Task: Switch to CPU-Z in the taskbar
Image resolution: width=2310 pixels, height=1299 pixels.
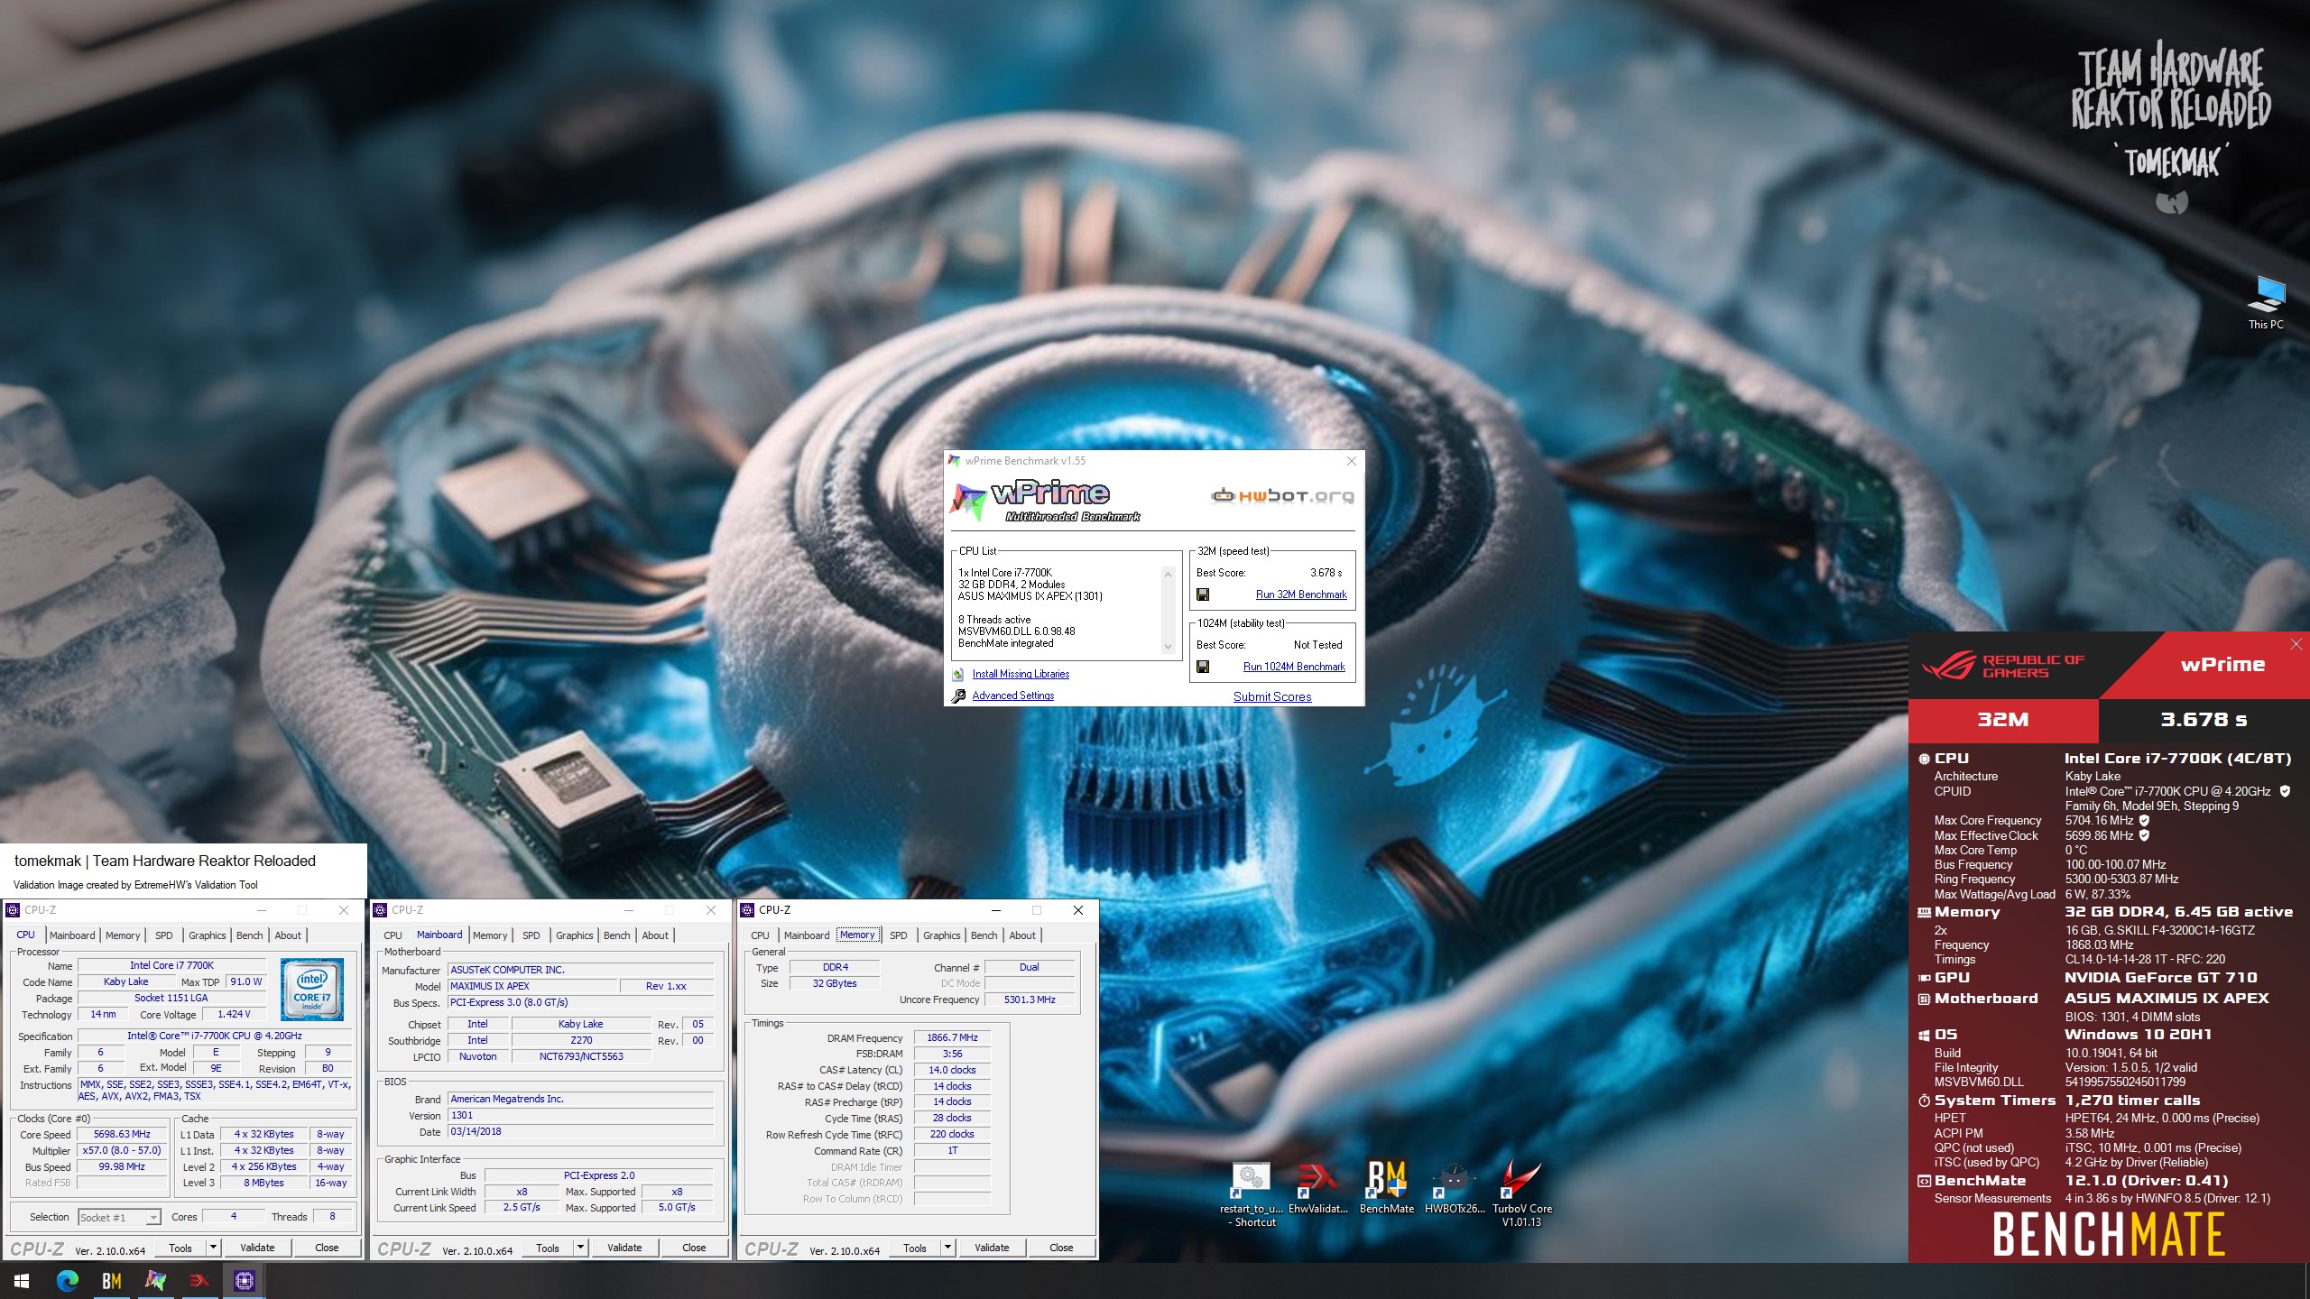Action: pos(244,1280)
